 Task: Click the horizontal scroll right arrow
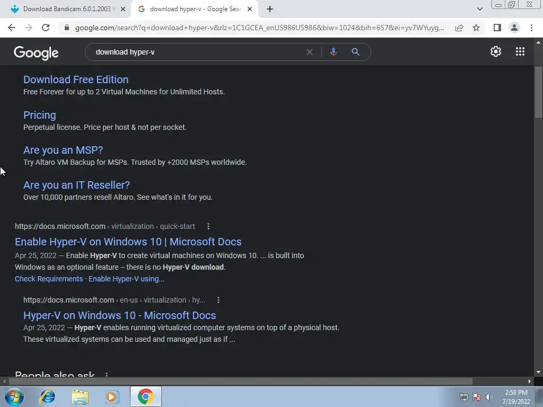point(530,381)
